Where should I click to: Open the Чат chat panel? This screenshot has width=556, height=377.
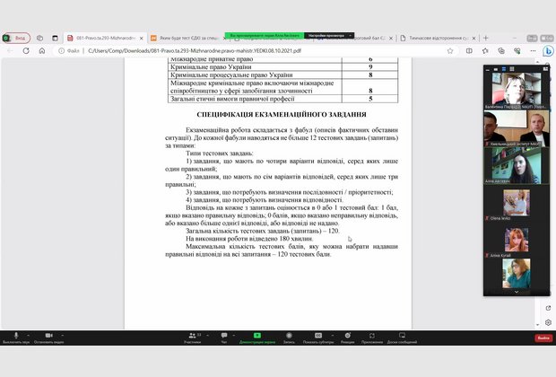click(x=224, y=338)
